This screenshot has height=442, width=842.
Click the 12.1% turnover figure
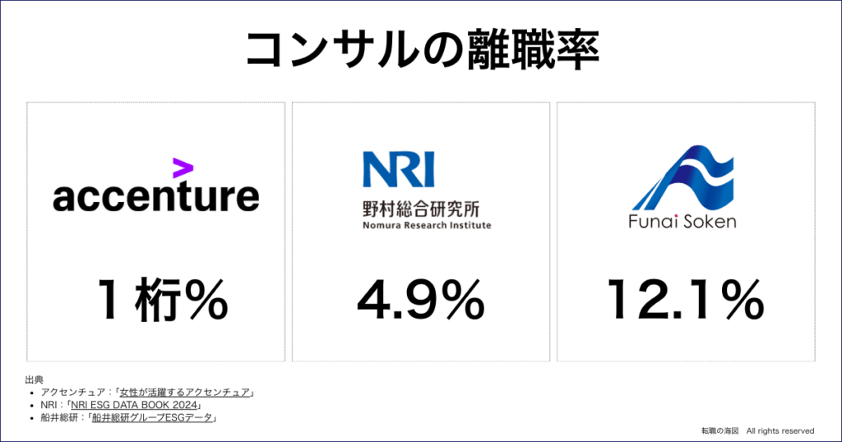pos(686,300)
